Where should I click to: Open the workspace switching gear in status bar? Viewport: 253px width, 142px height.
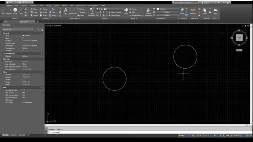[232, 136]
